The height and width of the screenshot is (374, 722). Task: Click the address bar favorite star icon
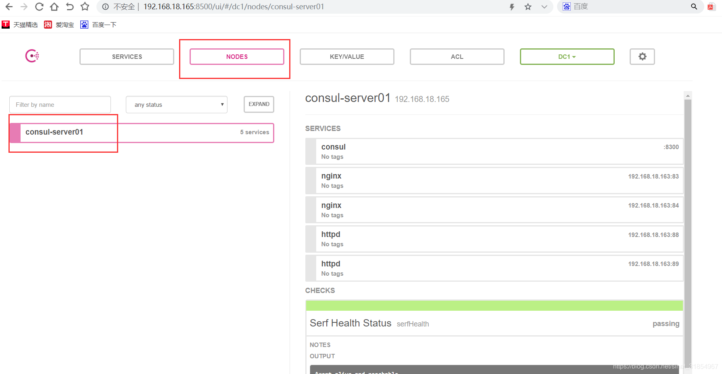click(528, 6)
